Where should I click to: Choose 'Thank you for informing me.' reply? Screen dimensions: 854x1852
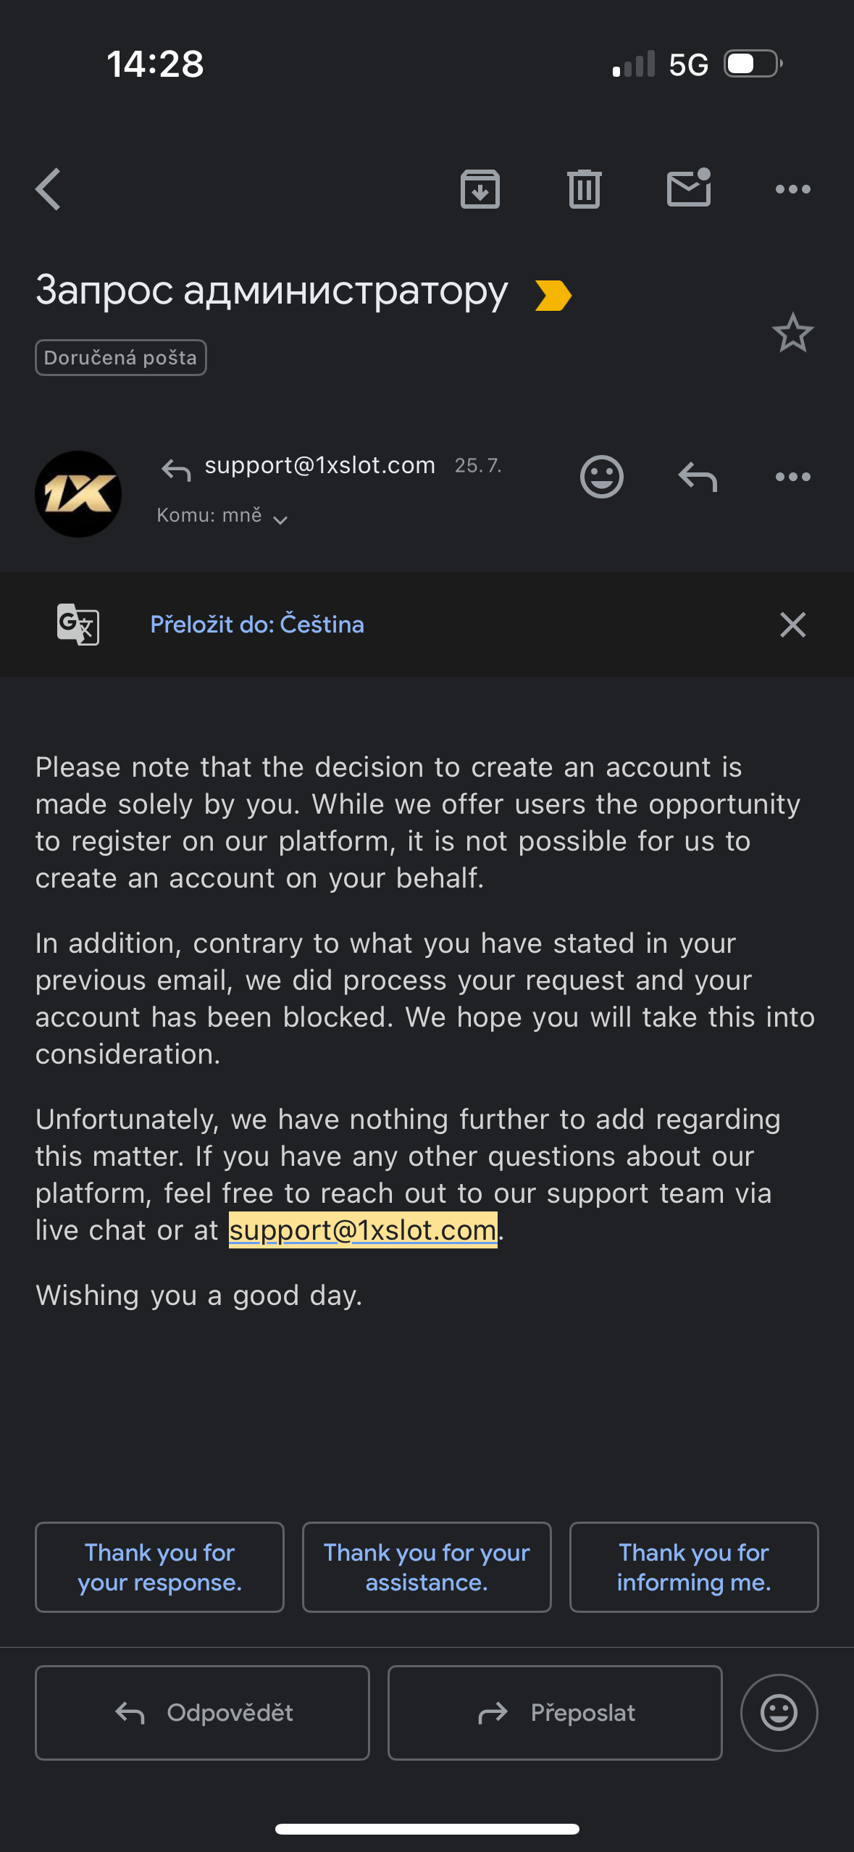click(693, 1567)
